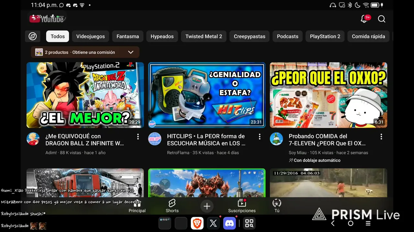Launch Discord from taskbar
The width and height of the screenshot is (414, 232).
point(229,223)
